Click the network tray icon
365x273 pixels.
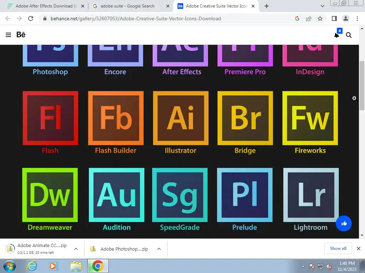pos(320,267)
